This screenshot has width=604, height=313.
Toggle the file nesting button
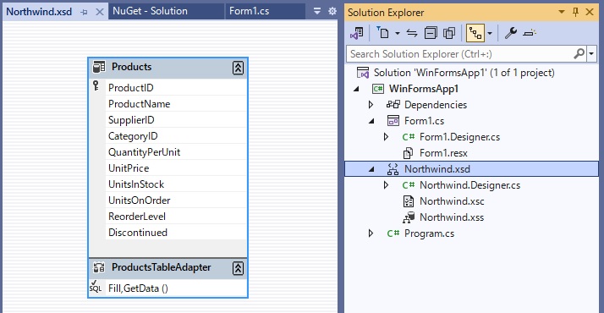pyautogui.click(x=475, y=33)
